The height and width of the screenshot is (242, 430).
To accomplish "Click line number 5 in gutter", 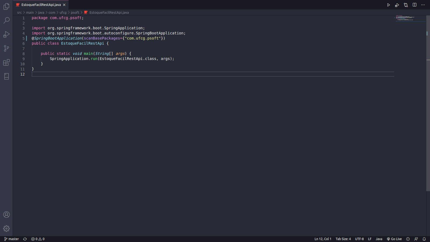I will tap(23, 38).
